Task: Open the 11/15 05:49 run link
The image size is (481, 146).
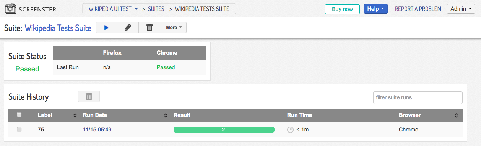Action: click(x=97, y=130)
